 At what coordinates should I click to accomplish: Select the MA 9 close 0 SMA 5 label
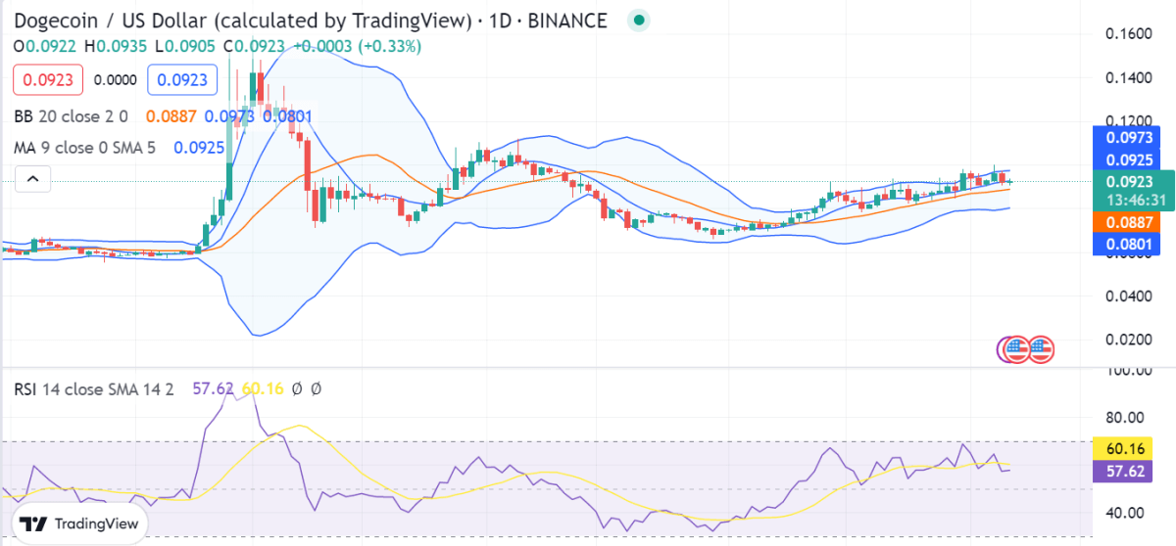tap(85, 148)
